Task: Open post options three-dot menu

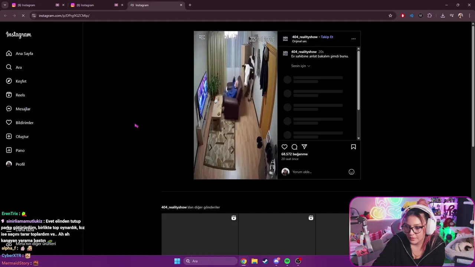Action: pyautogui.click(x=353, y=39)
